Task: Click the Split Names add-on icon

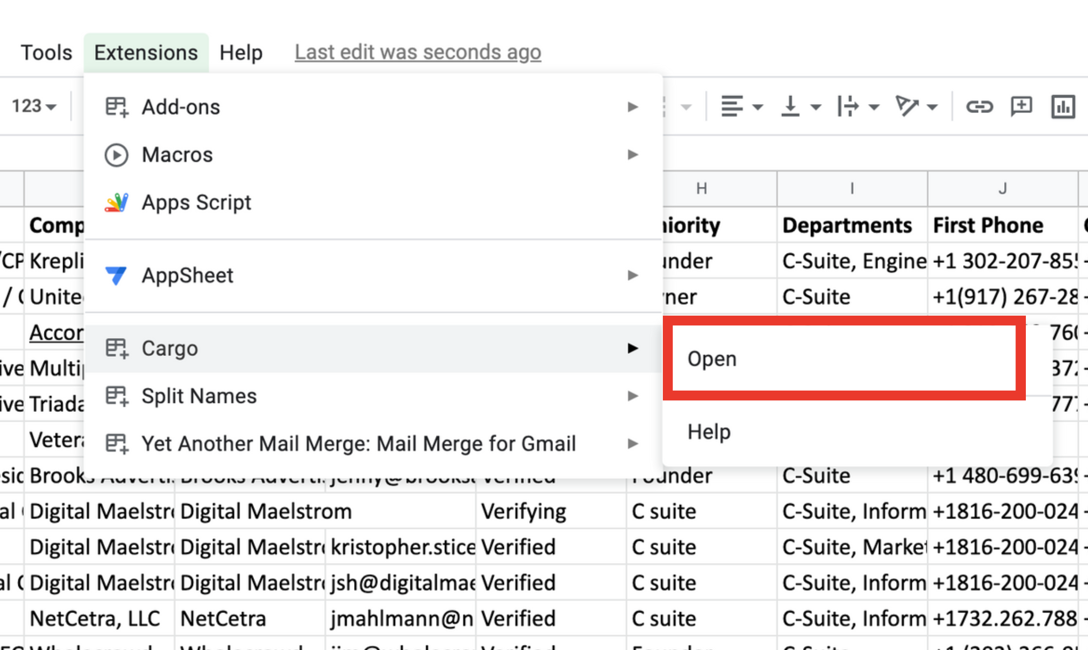Action: (x=117, y=396)
